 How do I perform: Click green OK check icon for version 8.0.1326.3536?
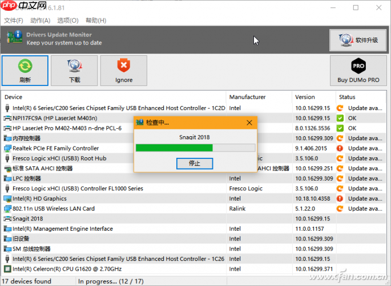coord(340,128)
